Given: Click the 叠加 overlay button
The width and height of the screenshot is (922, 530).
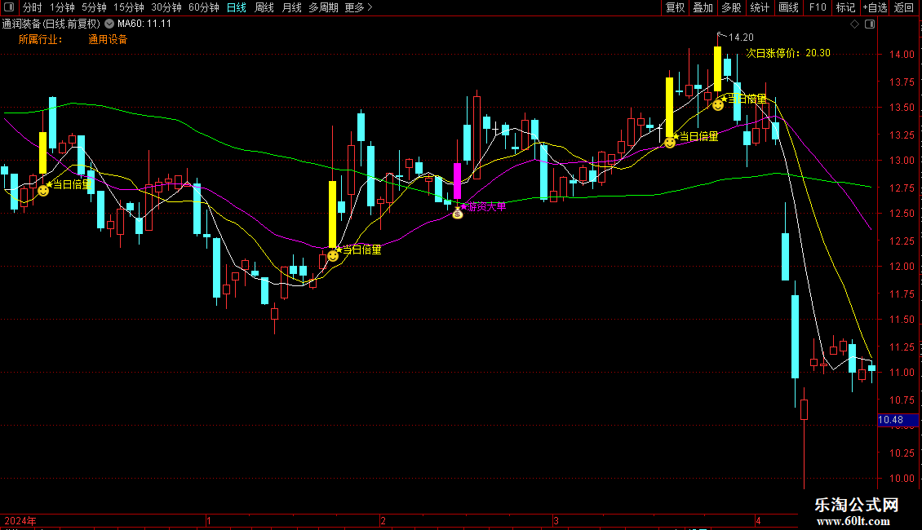Looking at the screenshot, I should (x=703, y=7).
